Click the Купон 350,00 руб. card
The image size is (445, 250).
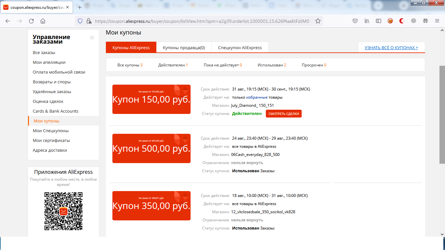pyautogui.click(x=151, y=206)
